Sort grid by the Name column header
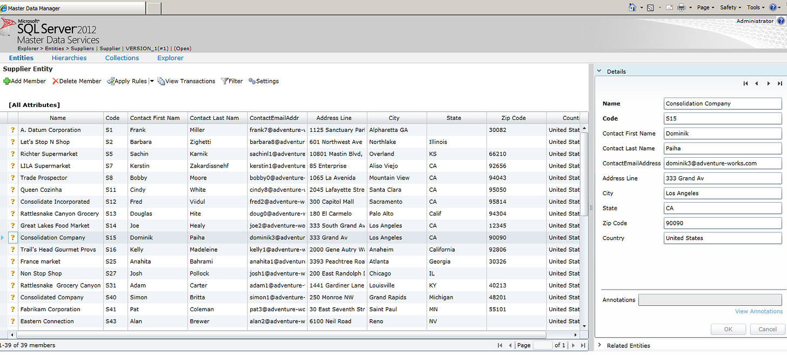The width and height of the screenshot is (787, 355). point(61,118)
